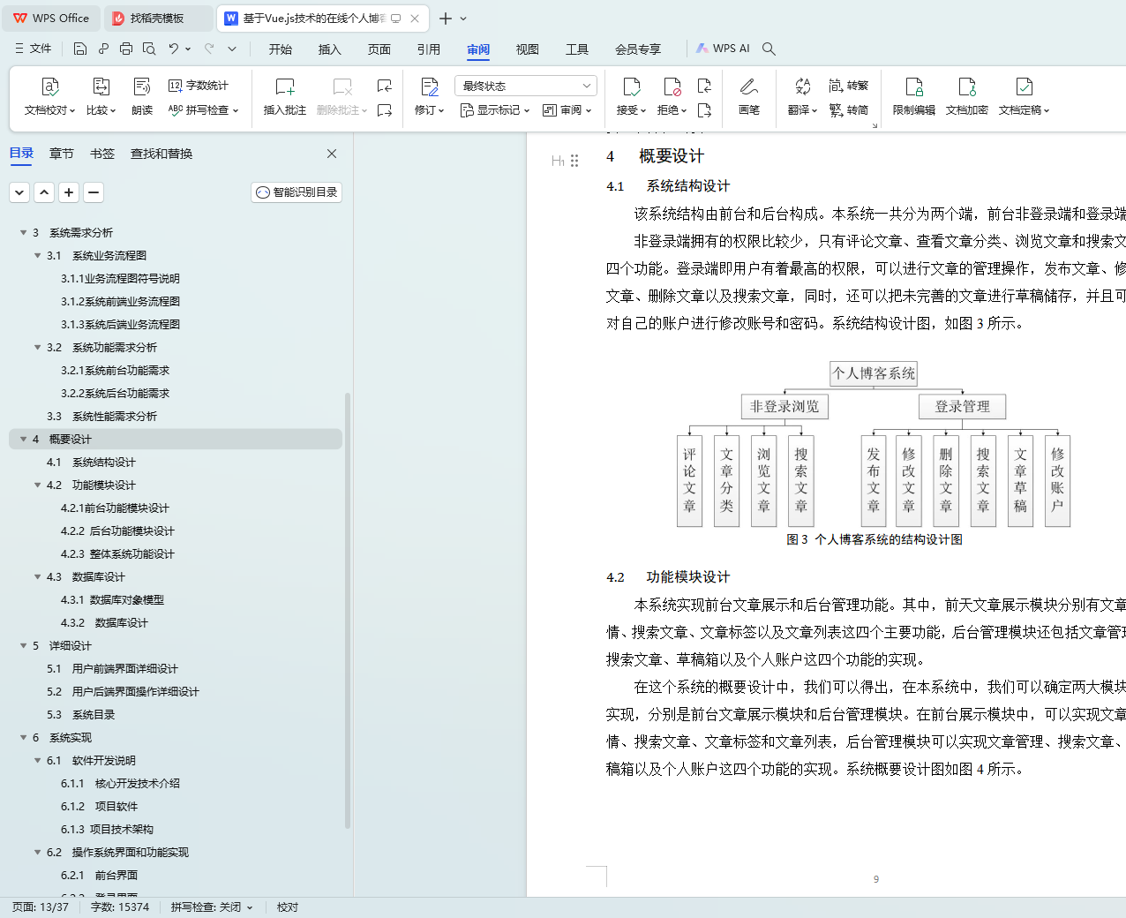Switch to the 插入 ribbon tab
Screen dimensions: 1126x918
coord(330,49)
